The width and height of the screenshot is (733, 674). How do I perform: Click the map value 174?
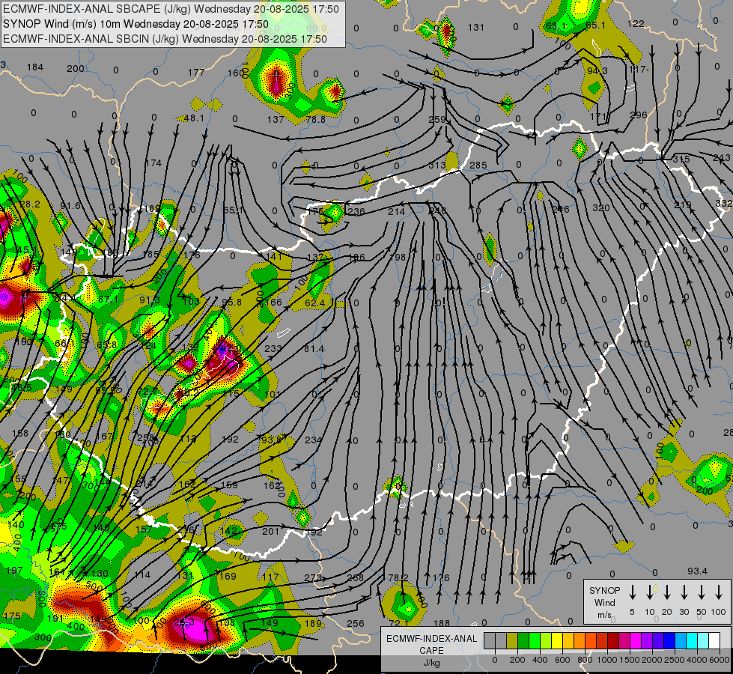tap(153, 163)
